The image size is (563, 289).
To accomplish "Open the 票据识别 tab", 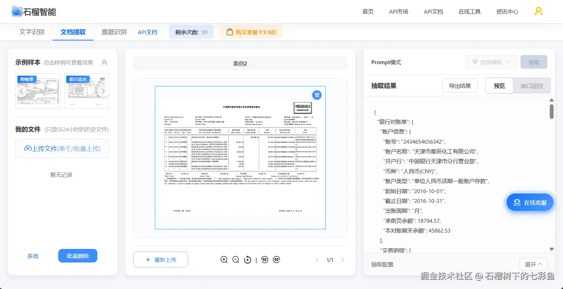I will [114, 32].
